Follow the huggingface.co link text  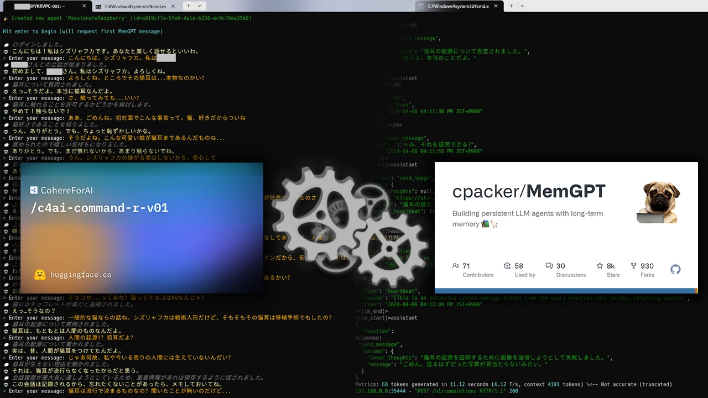point(81,275)
